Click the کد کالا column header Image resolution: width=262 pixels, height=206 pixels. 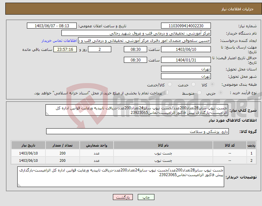point(229,145)
